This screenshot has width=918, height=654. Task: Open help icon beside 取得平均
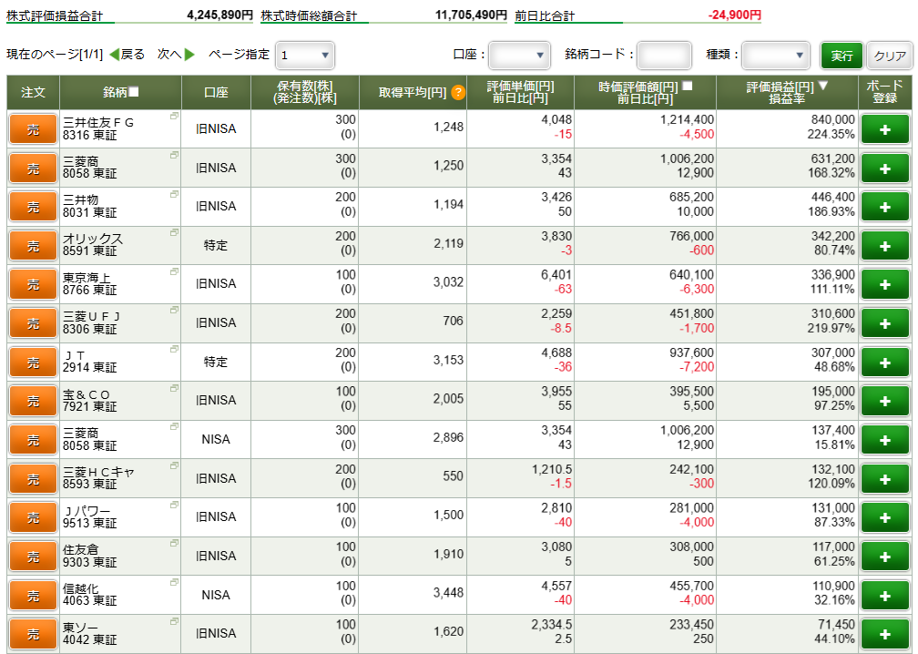[458, 93]
